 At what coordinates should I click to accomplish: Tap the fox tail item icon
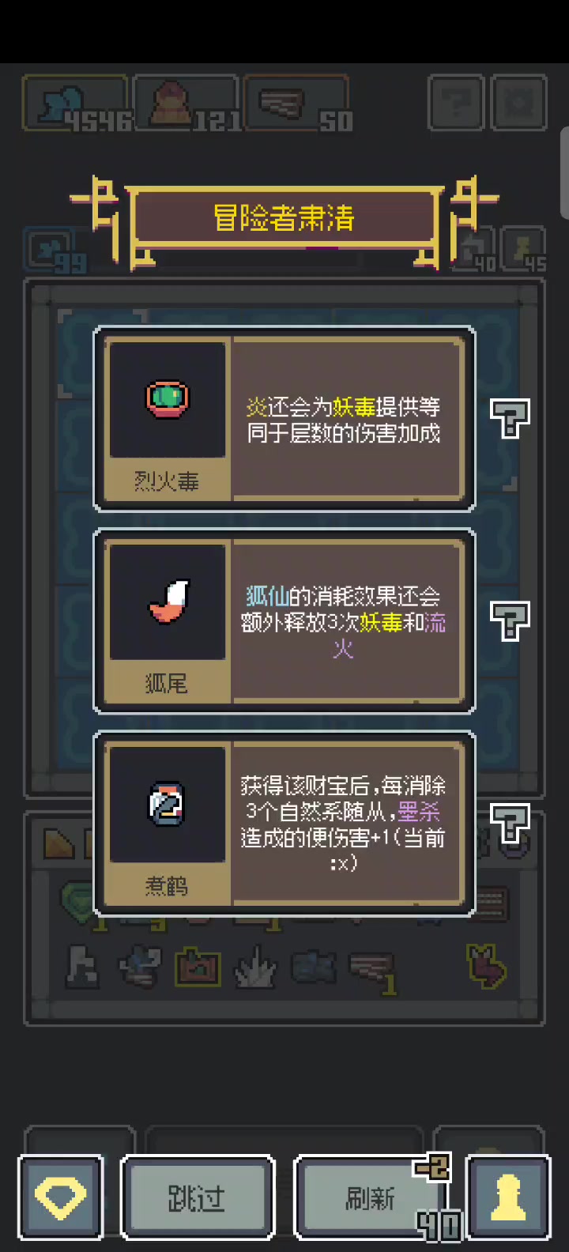167,601
